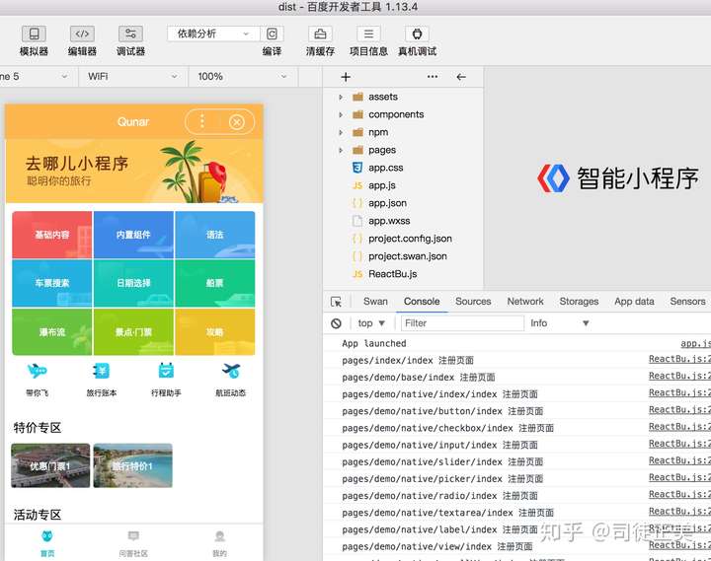Open app.js source link for App launched
Screen dimensions: 711x561
[x=695, y=343]
